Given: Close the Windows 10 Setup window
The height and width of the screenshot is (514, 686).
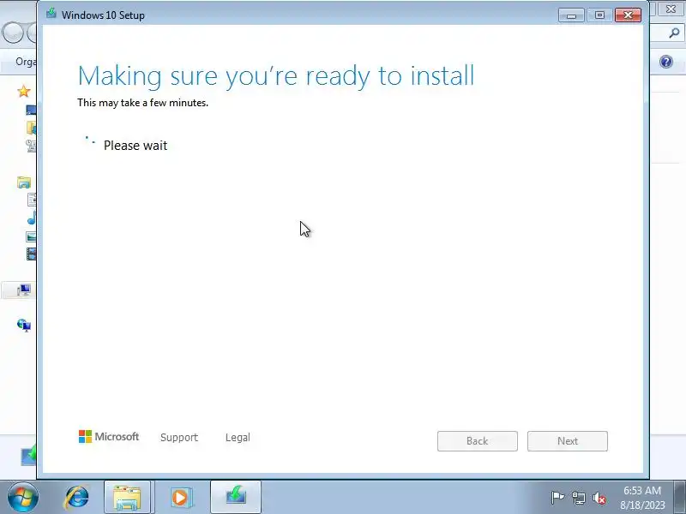Looking at the screenshot, I should [629, 15].
